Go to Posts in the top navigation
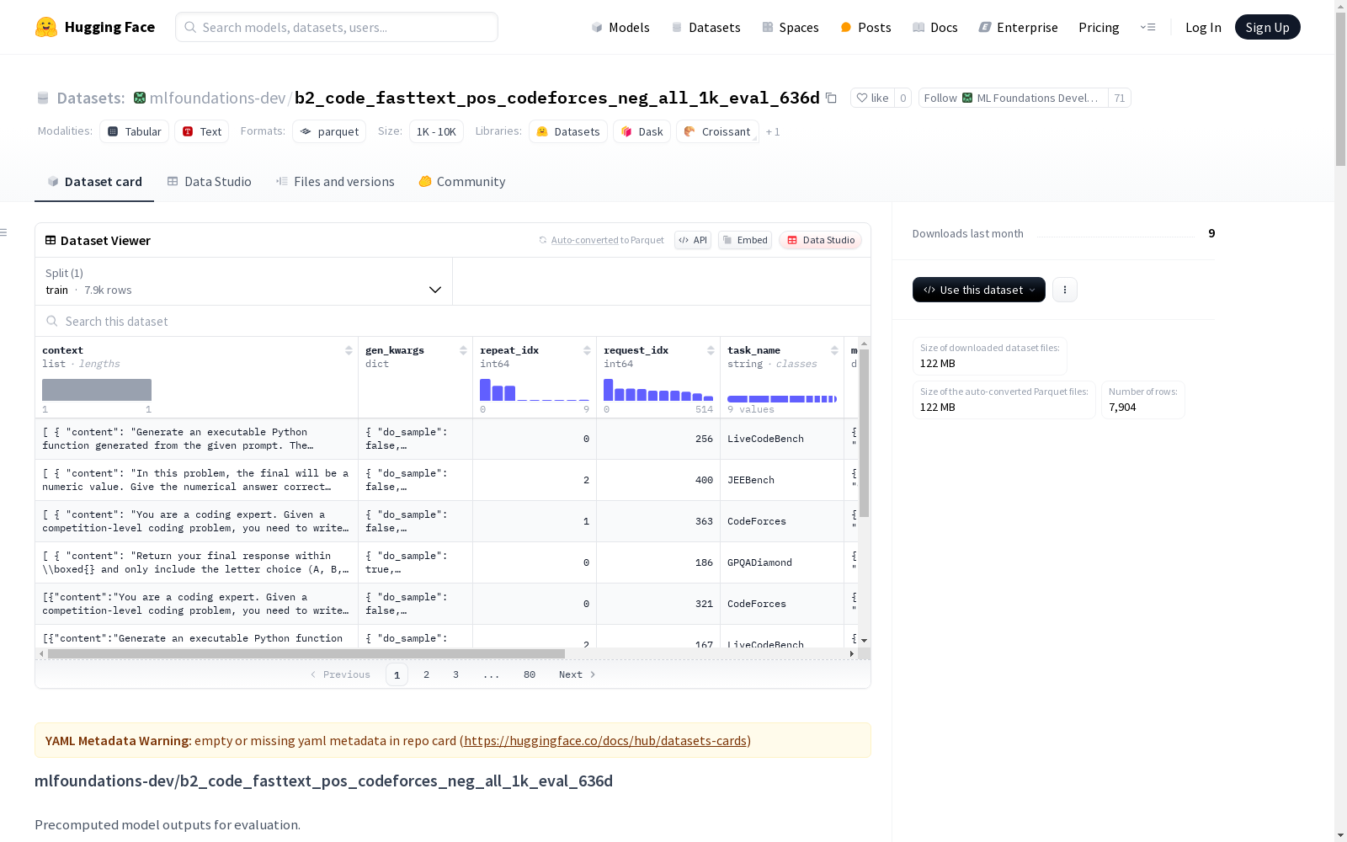 tap(865, 27)
